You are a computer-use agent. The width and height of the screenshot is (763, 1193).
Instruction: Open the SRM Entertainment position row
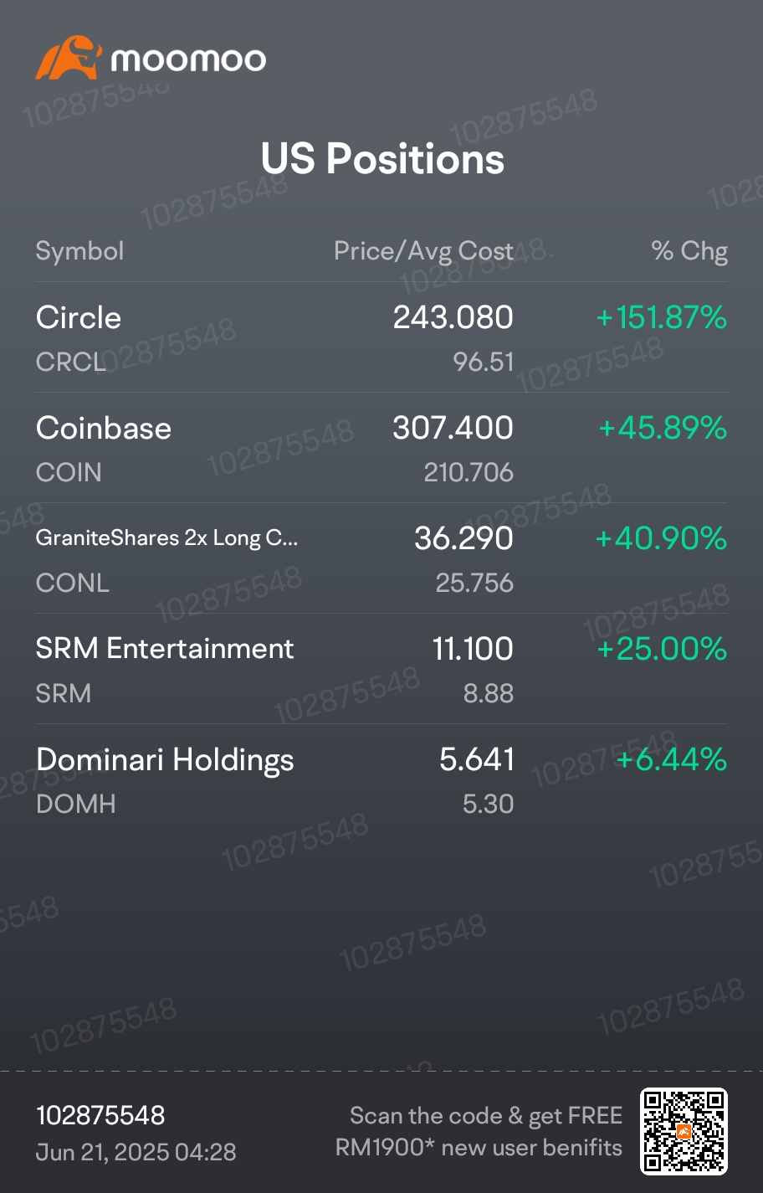tap(381, 669)
